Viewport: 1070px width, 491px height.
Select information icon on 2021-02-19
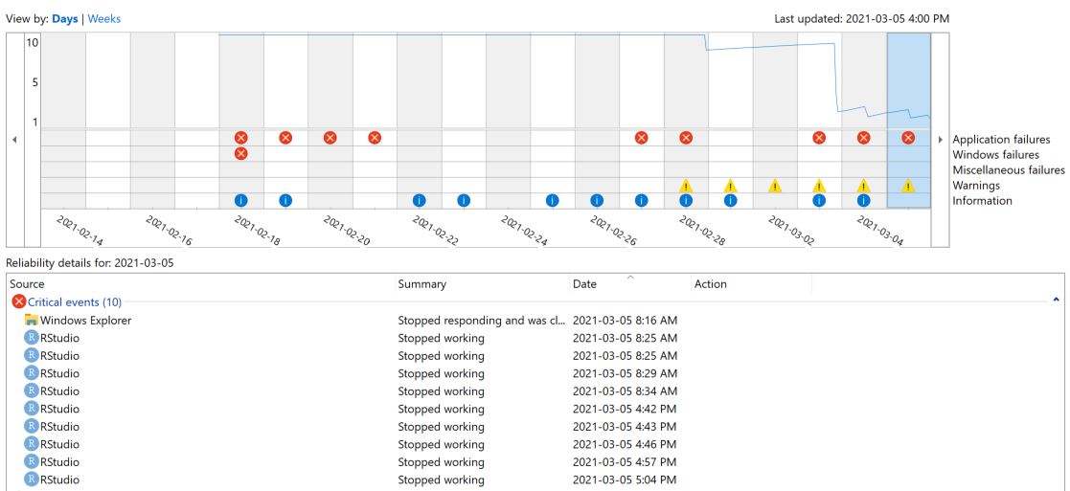(x=285, y=200)
